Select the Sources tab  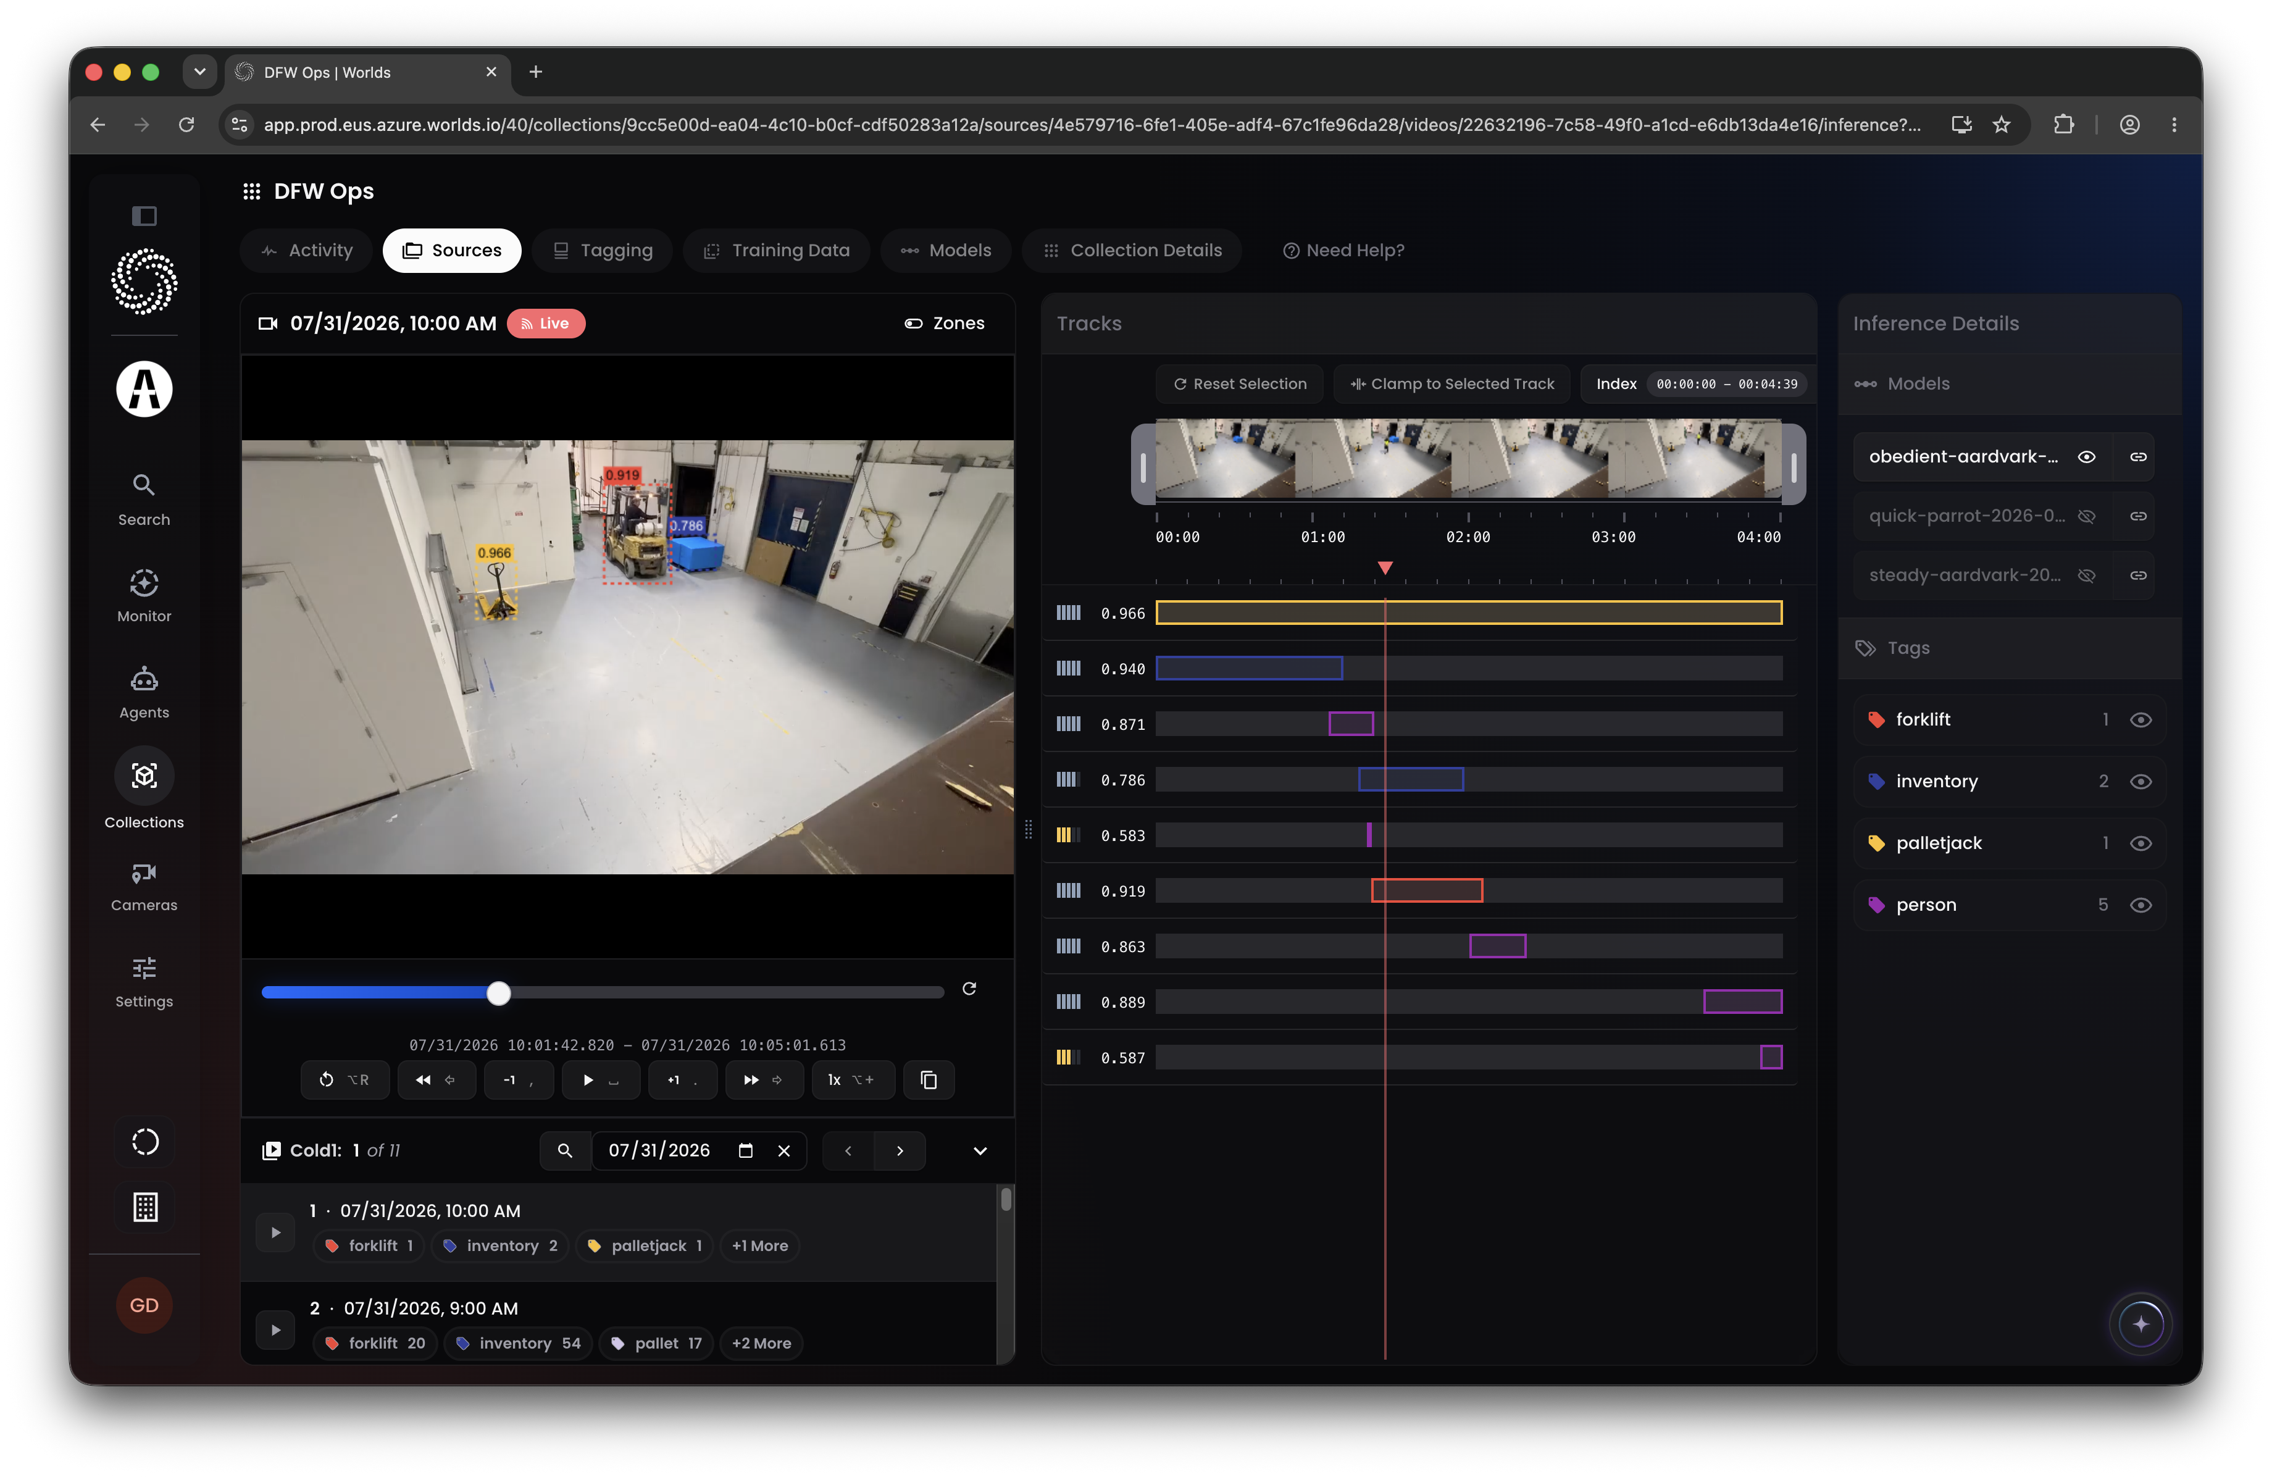pyautogui.click(x=451, y=250)
